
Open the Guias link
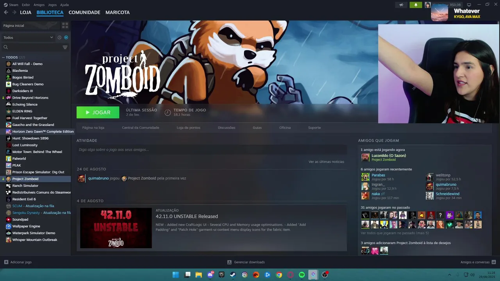tap(257, 128)
